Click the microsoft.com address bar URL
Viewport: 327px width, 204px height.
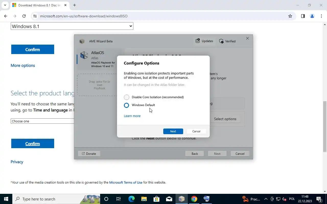(x=84, y=16)
